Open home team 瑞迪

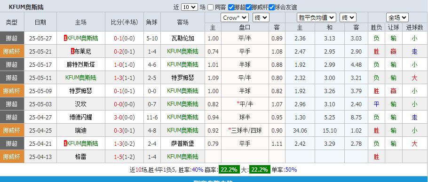[x=81, y=130]
